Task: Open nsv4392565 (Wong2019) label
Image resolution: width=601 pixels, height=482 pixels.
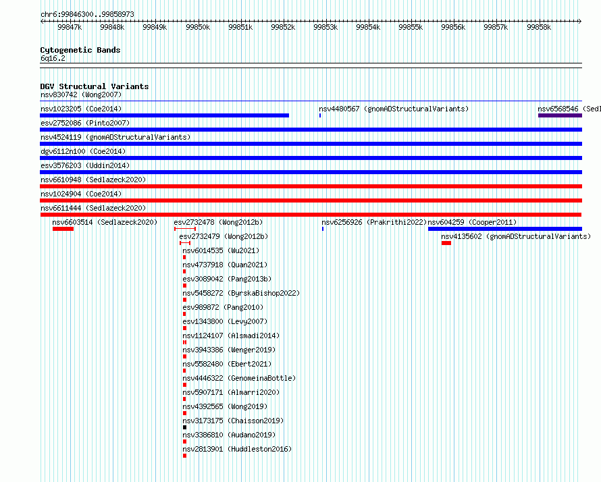Action: [x=225, y=406]
